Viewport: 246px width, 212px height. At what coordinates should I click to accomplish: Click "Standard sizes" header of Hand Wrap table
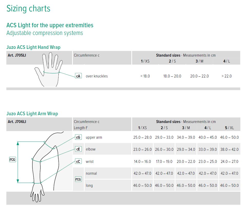click(x=168, y=55)
